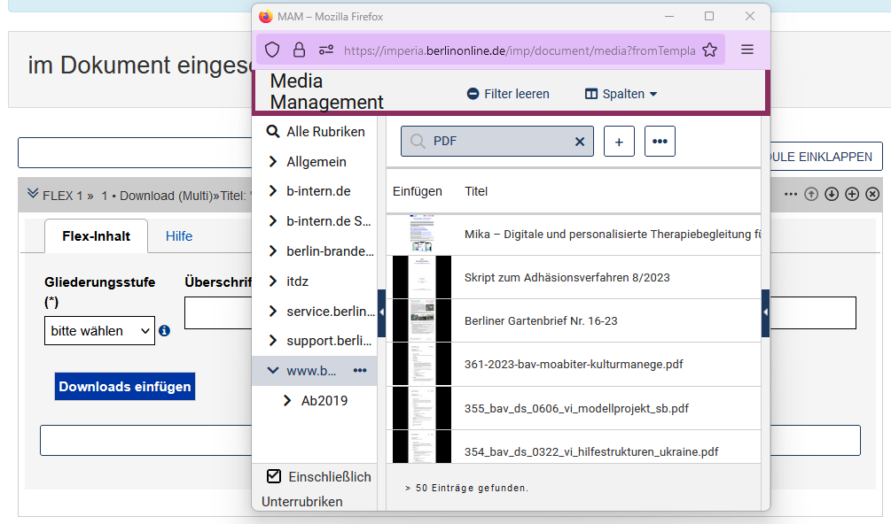Click the ellipsis icon next to the plus button
Image resolution: width=891 pixels, height=524 pixels.
click(660, 141)
